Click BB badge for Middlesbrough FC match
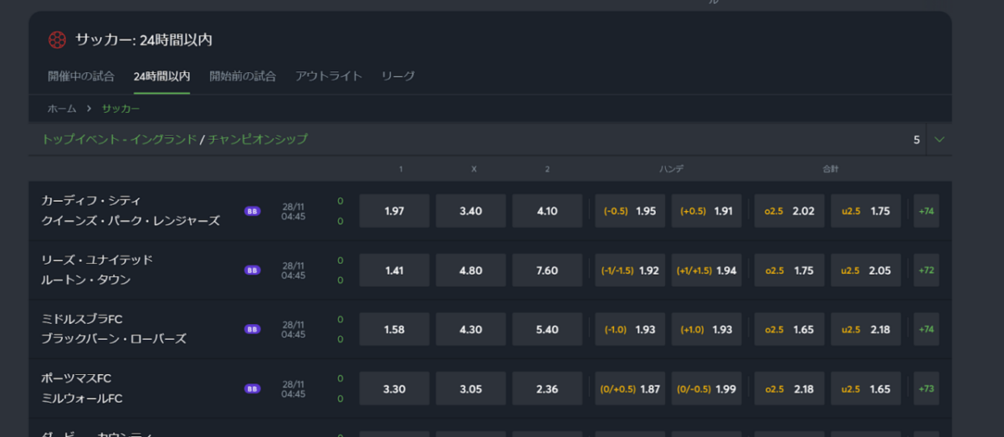 pyautogui.click(x=252, y=330)
